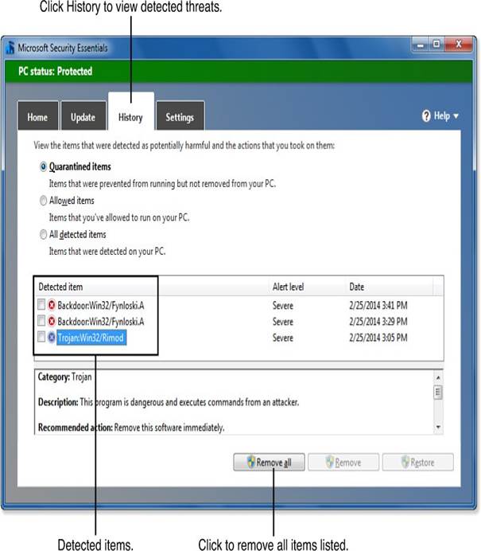
Task: Click the Recommended action text
Action: click(131, 428)
